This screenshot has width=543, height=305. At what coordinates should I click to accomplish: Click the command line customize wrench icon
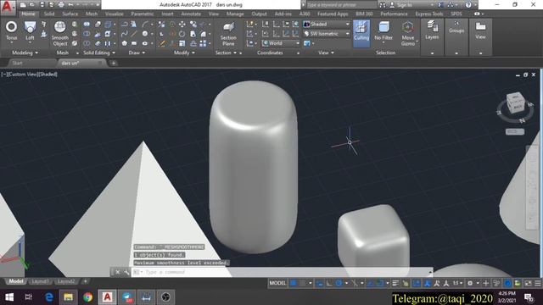coord(126,272)
